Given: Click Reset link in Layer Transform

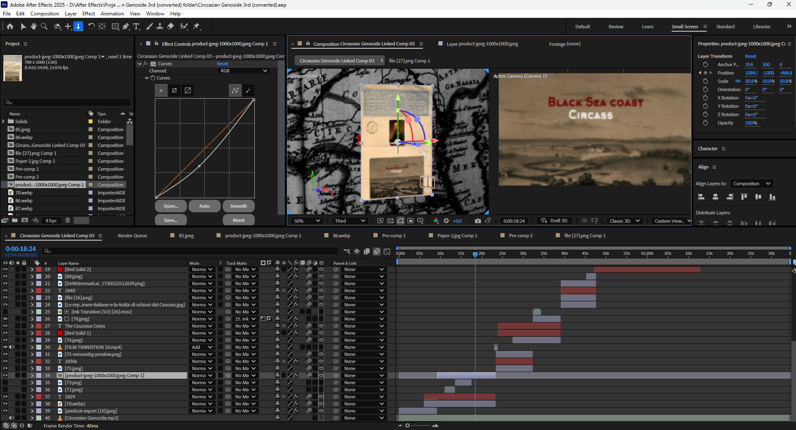Looking at the screenshot, I should [x=750, y=56].
